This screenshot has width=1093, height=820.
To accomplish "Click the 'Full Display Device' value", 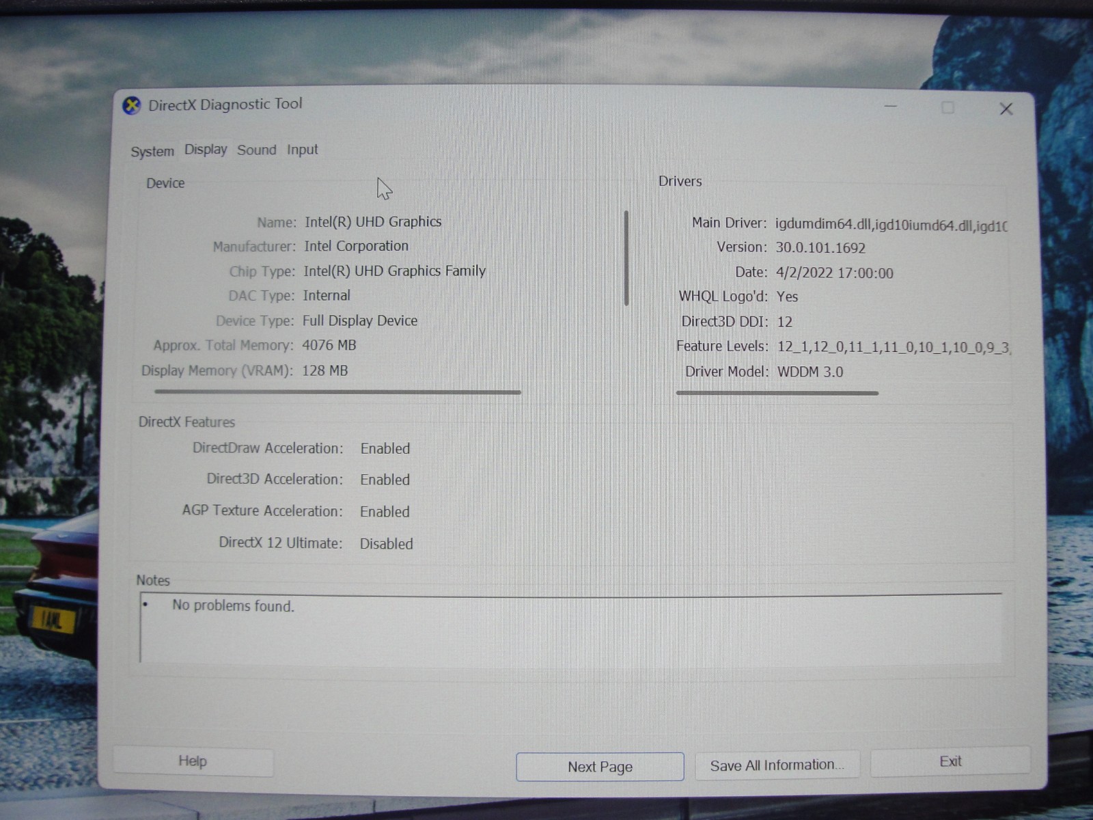I will [360, 320].
